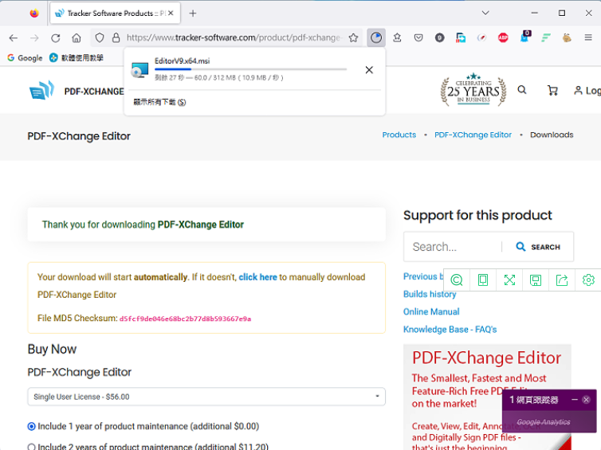601x450 pixels.
Task: Click the circular capture icon in floating toolbar
Action: pos(457,280)
